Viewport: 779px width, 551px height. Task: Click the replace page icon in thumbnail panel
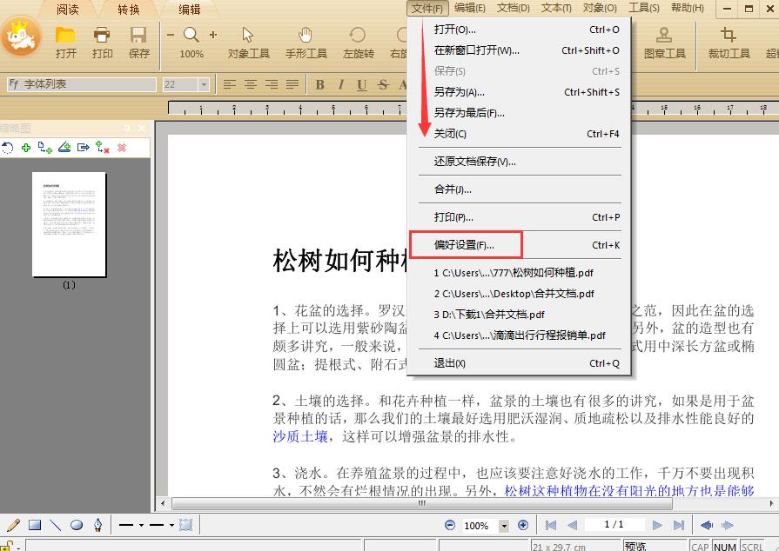point(103,147)
